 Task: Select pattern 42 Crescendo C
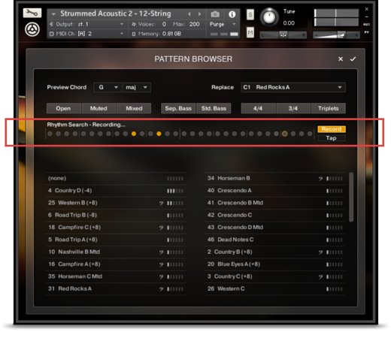coord(275,215)
